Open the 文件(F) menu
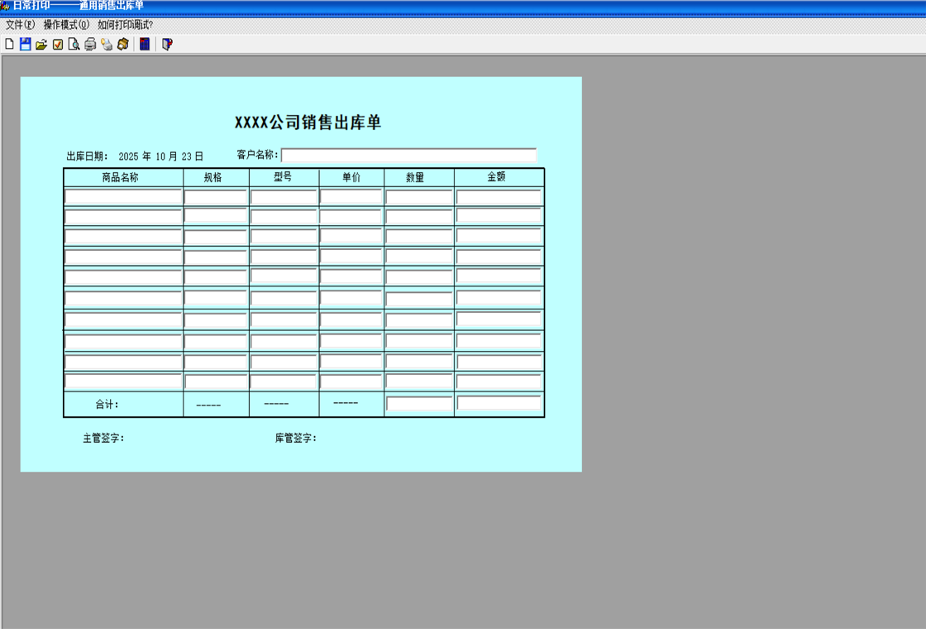Screen dimensions: 926x629 point(20,25)
